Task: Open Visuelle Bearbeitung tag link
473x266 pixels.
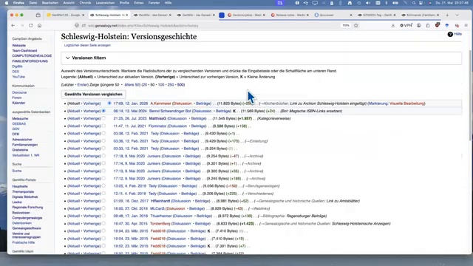Action: coord(407,103)
